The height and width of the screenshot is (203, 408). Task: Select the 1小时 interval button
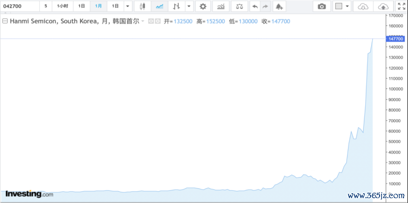63,6
